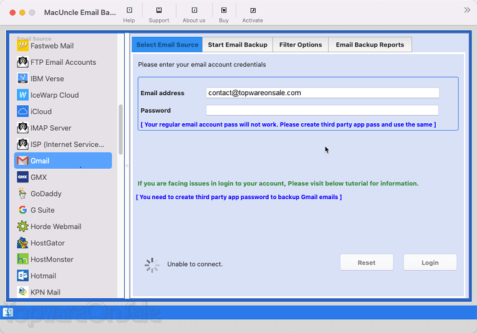
Task: Choose the HostMonster icon
Action: (x=22, y=259)
